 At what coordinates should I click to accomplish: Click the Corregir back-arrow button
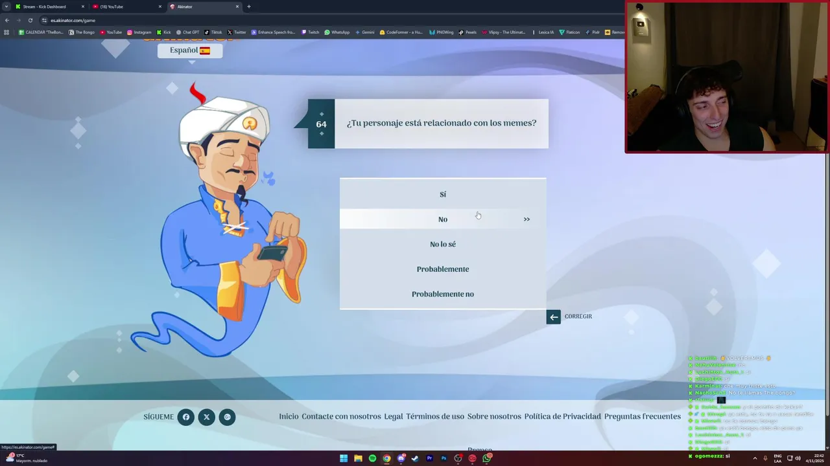[553, 316]
